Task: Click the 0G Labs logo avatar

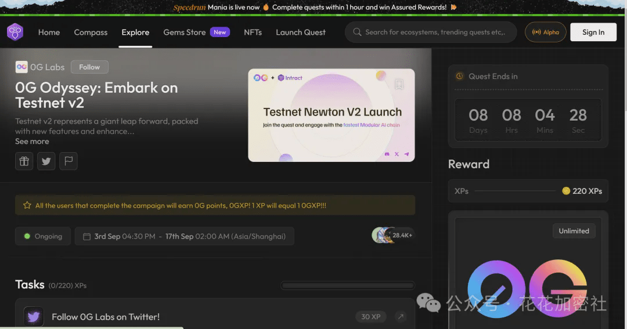Action: click(x=21, y=67)
